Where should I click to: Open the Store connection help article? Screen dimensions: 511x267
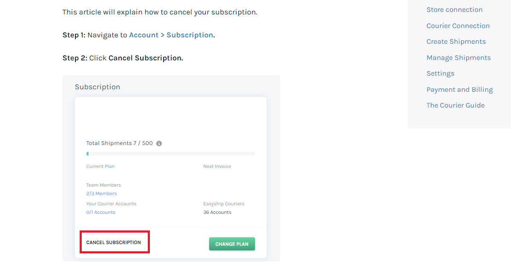454,9
